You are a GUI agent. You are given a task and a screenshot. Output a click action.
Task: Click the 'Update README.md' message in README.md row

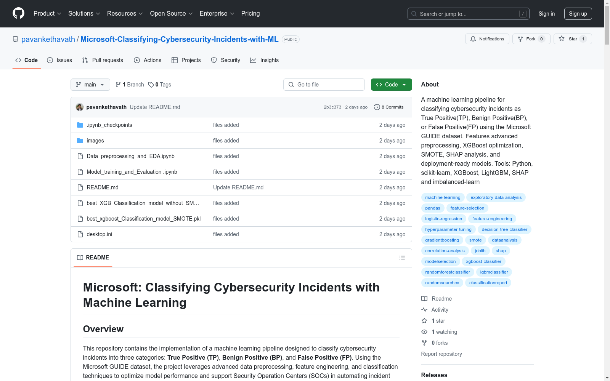tap(238, 187)
